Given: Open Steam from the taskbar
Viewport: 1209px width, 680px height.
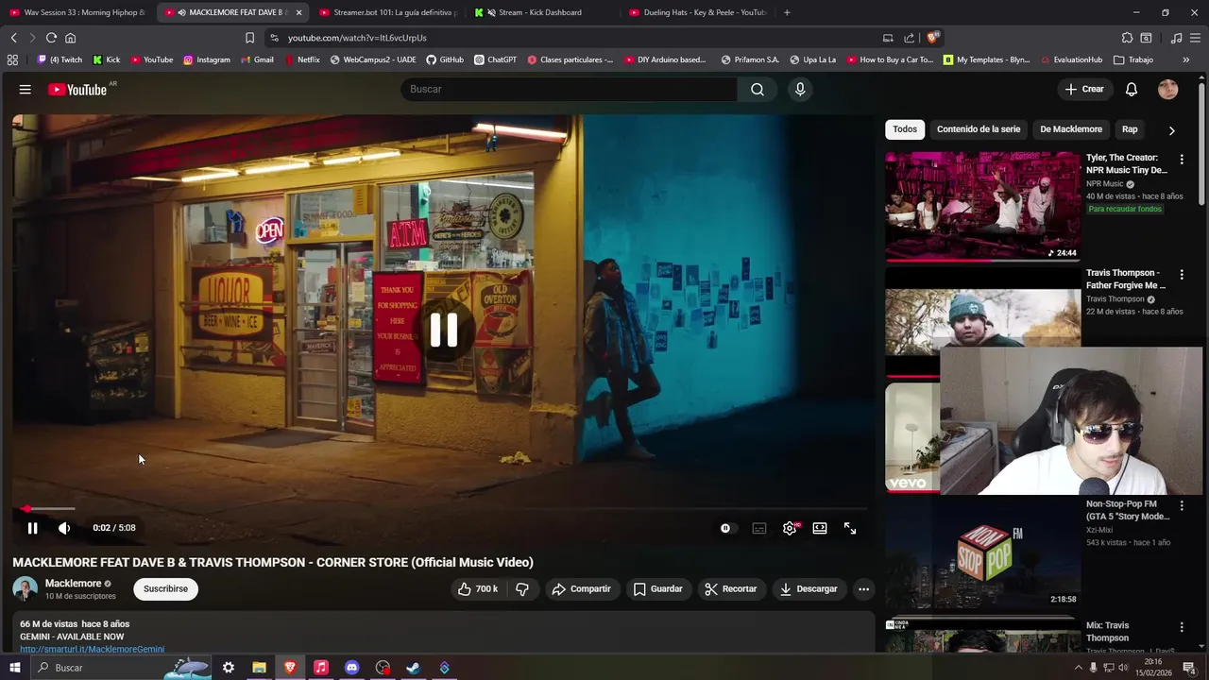Looking at the screenshot, I should 414,668.
